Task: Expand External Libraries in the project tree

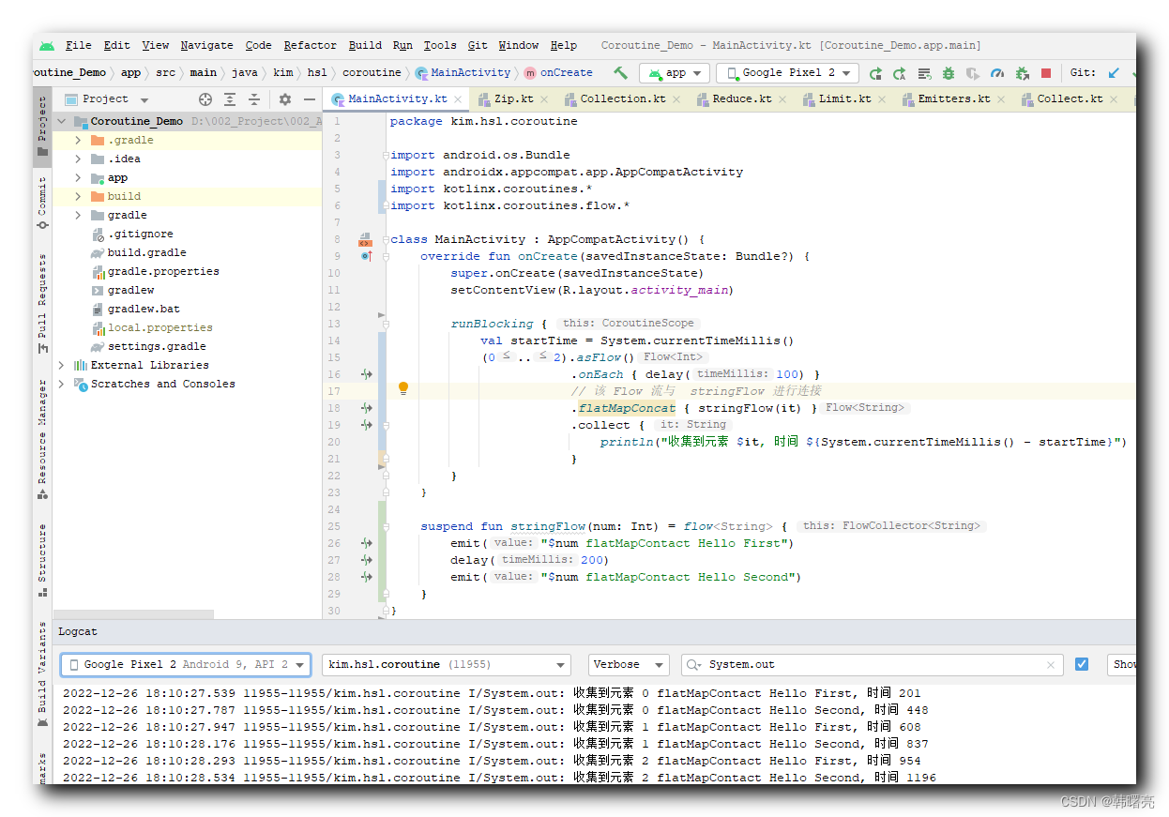Action: click(60, 365)
